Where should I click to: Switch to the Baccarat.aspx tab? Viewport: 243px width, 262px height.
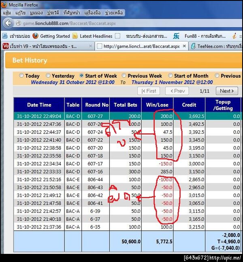coord(142,46)
